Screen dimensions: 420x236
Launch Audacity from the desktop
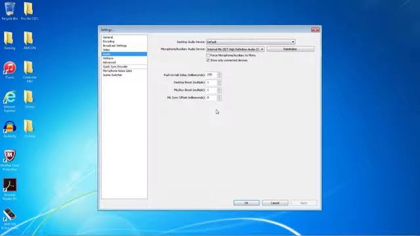(10, 129)
